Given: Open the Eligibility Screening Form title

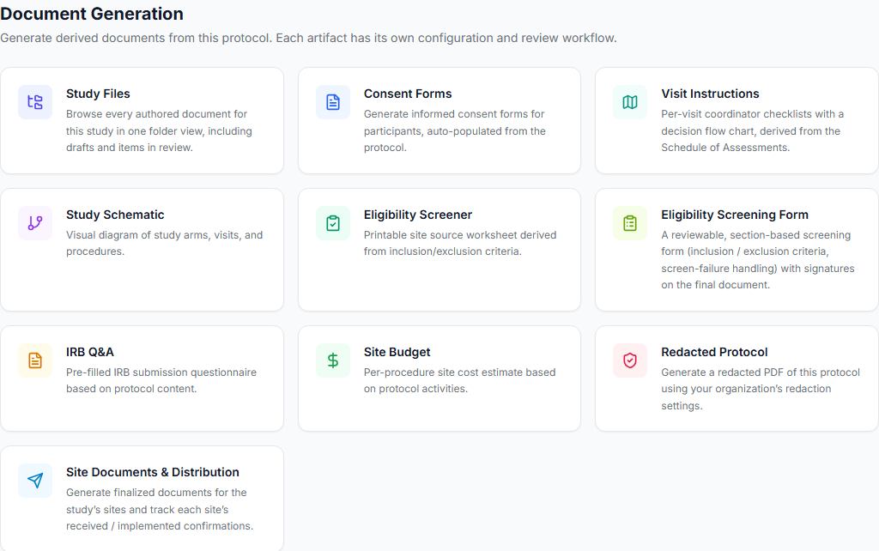Looking at the screenshot, I should point(735,215).
